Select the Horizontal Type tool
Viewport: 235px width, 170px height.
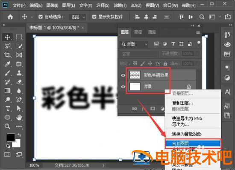(x=8, y=109)
